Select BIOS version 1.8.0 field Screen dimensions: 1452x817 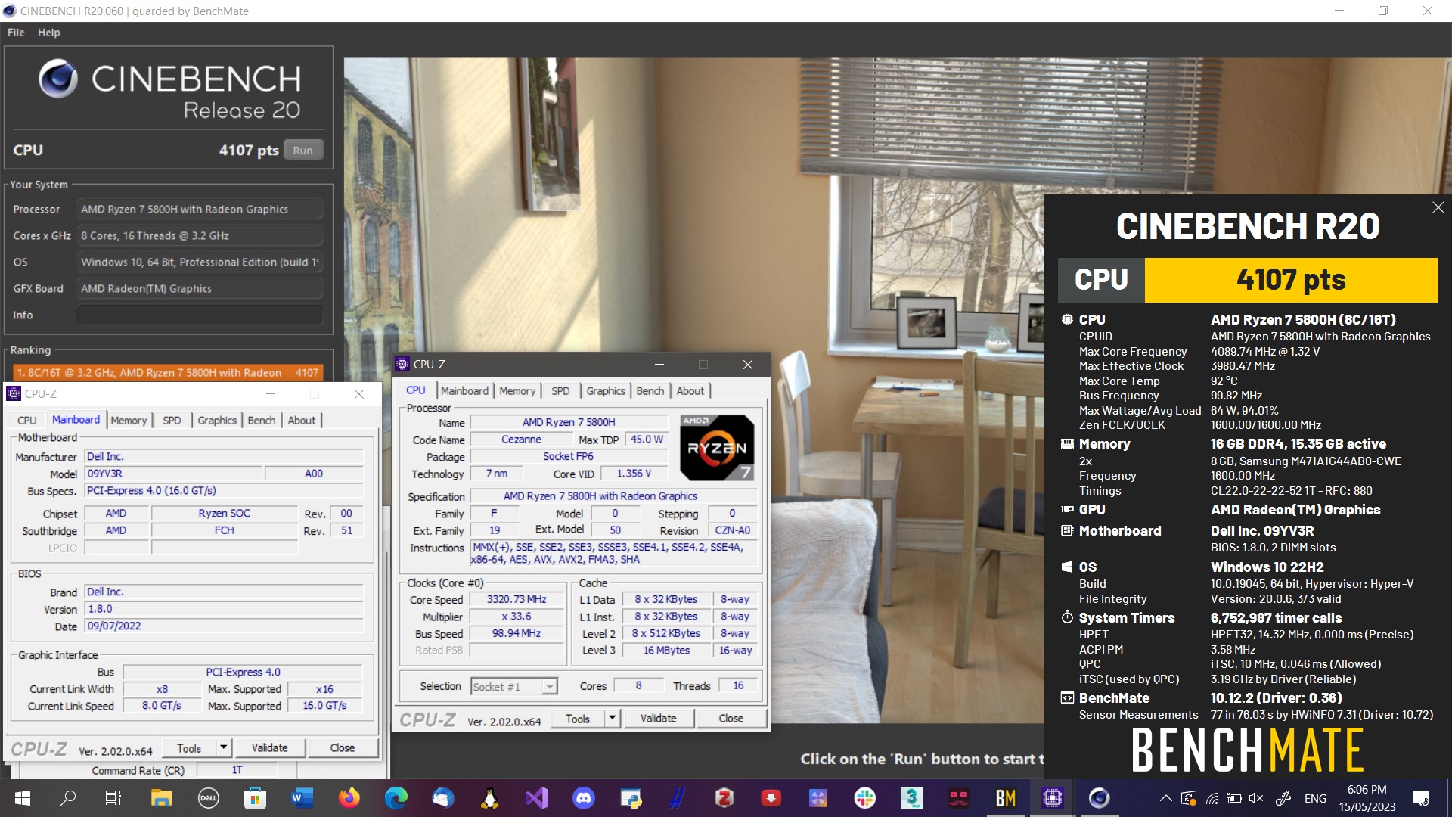pos(224,609)
